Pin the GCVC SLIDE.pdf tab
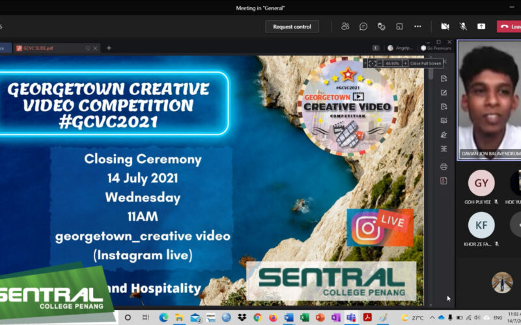The width and height of the screenshot is (521, 325). click(x=88, y=48)
